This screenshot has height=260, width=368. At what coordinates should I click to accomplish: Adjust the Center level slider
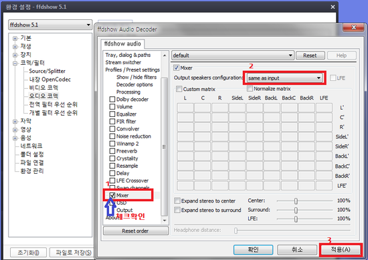pyautogui.click(x=296, y=201)
